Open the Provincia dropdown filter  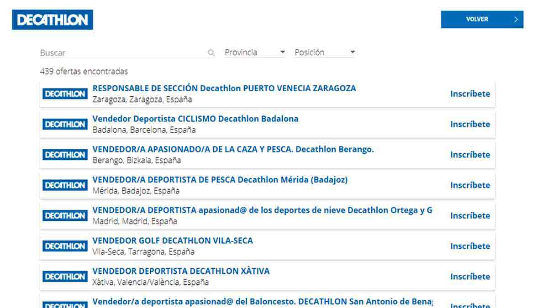[255, 52]
